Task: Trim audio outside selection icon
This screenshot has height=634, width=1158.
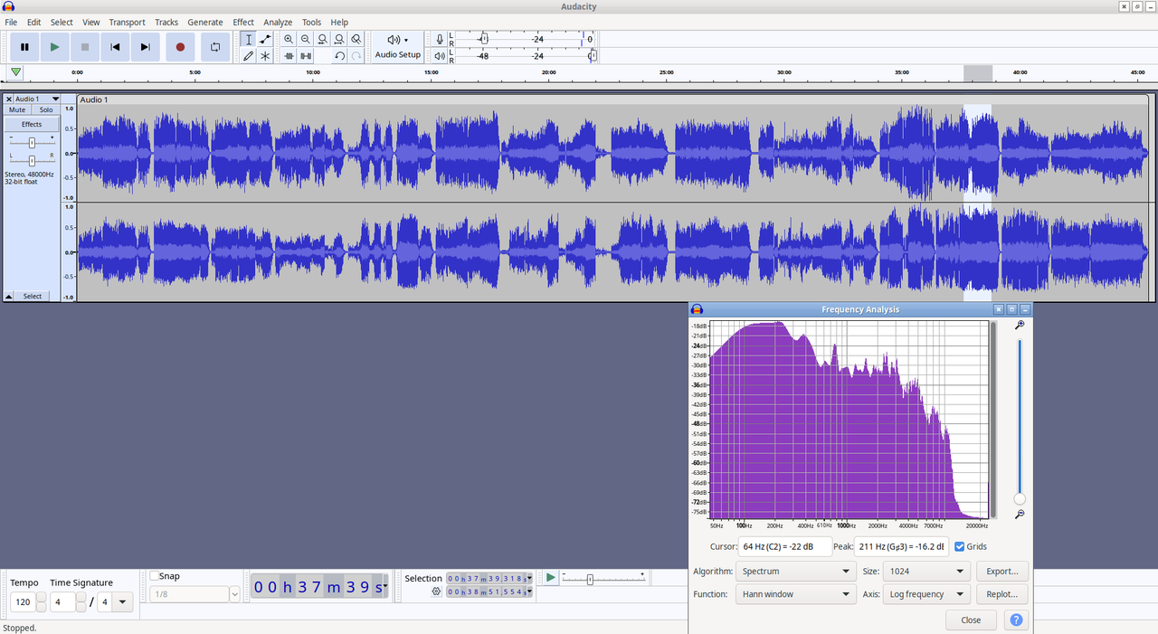Action: tap(289, 56)
